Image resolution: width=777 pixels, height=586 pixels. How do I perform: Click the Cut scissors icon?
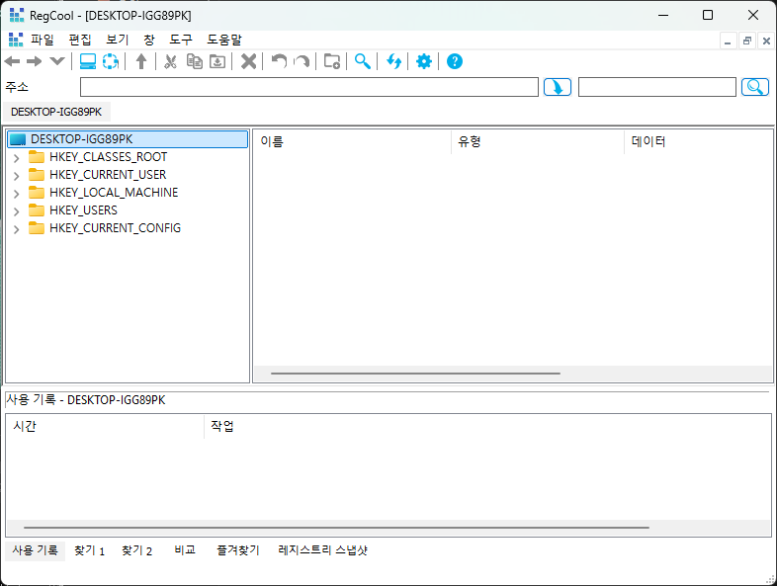170,61
